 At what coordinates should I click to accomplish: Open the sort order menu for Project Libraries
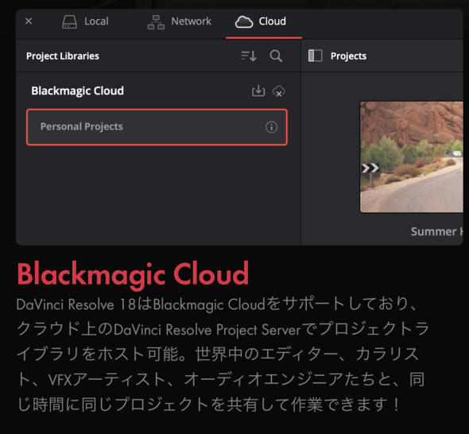[249, 56]
